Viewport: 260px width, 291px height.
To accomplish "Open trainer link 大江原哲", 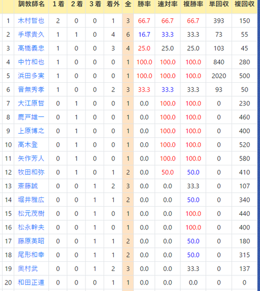I will 31,103.
